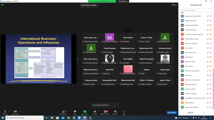
Task: Click mic icon next to Winda Tri Rahayu in list
Action: click(x=208, y=94)
